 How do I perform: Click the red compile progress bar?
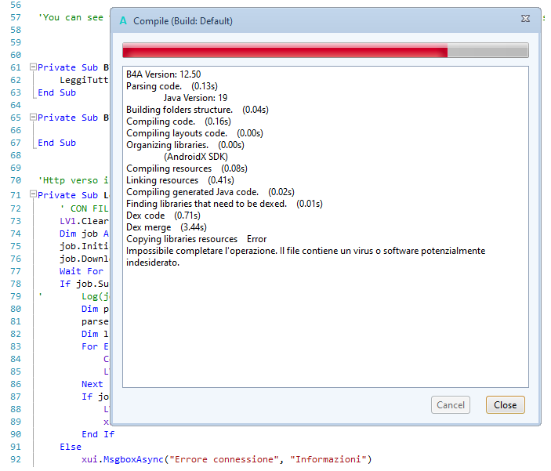(x=325, y=50)
